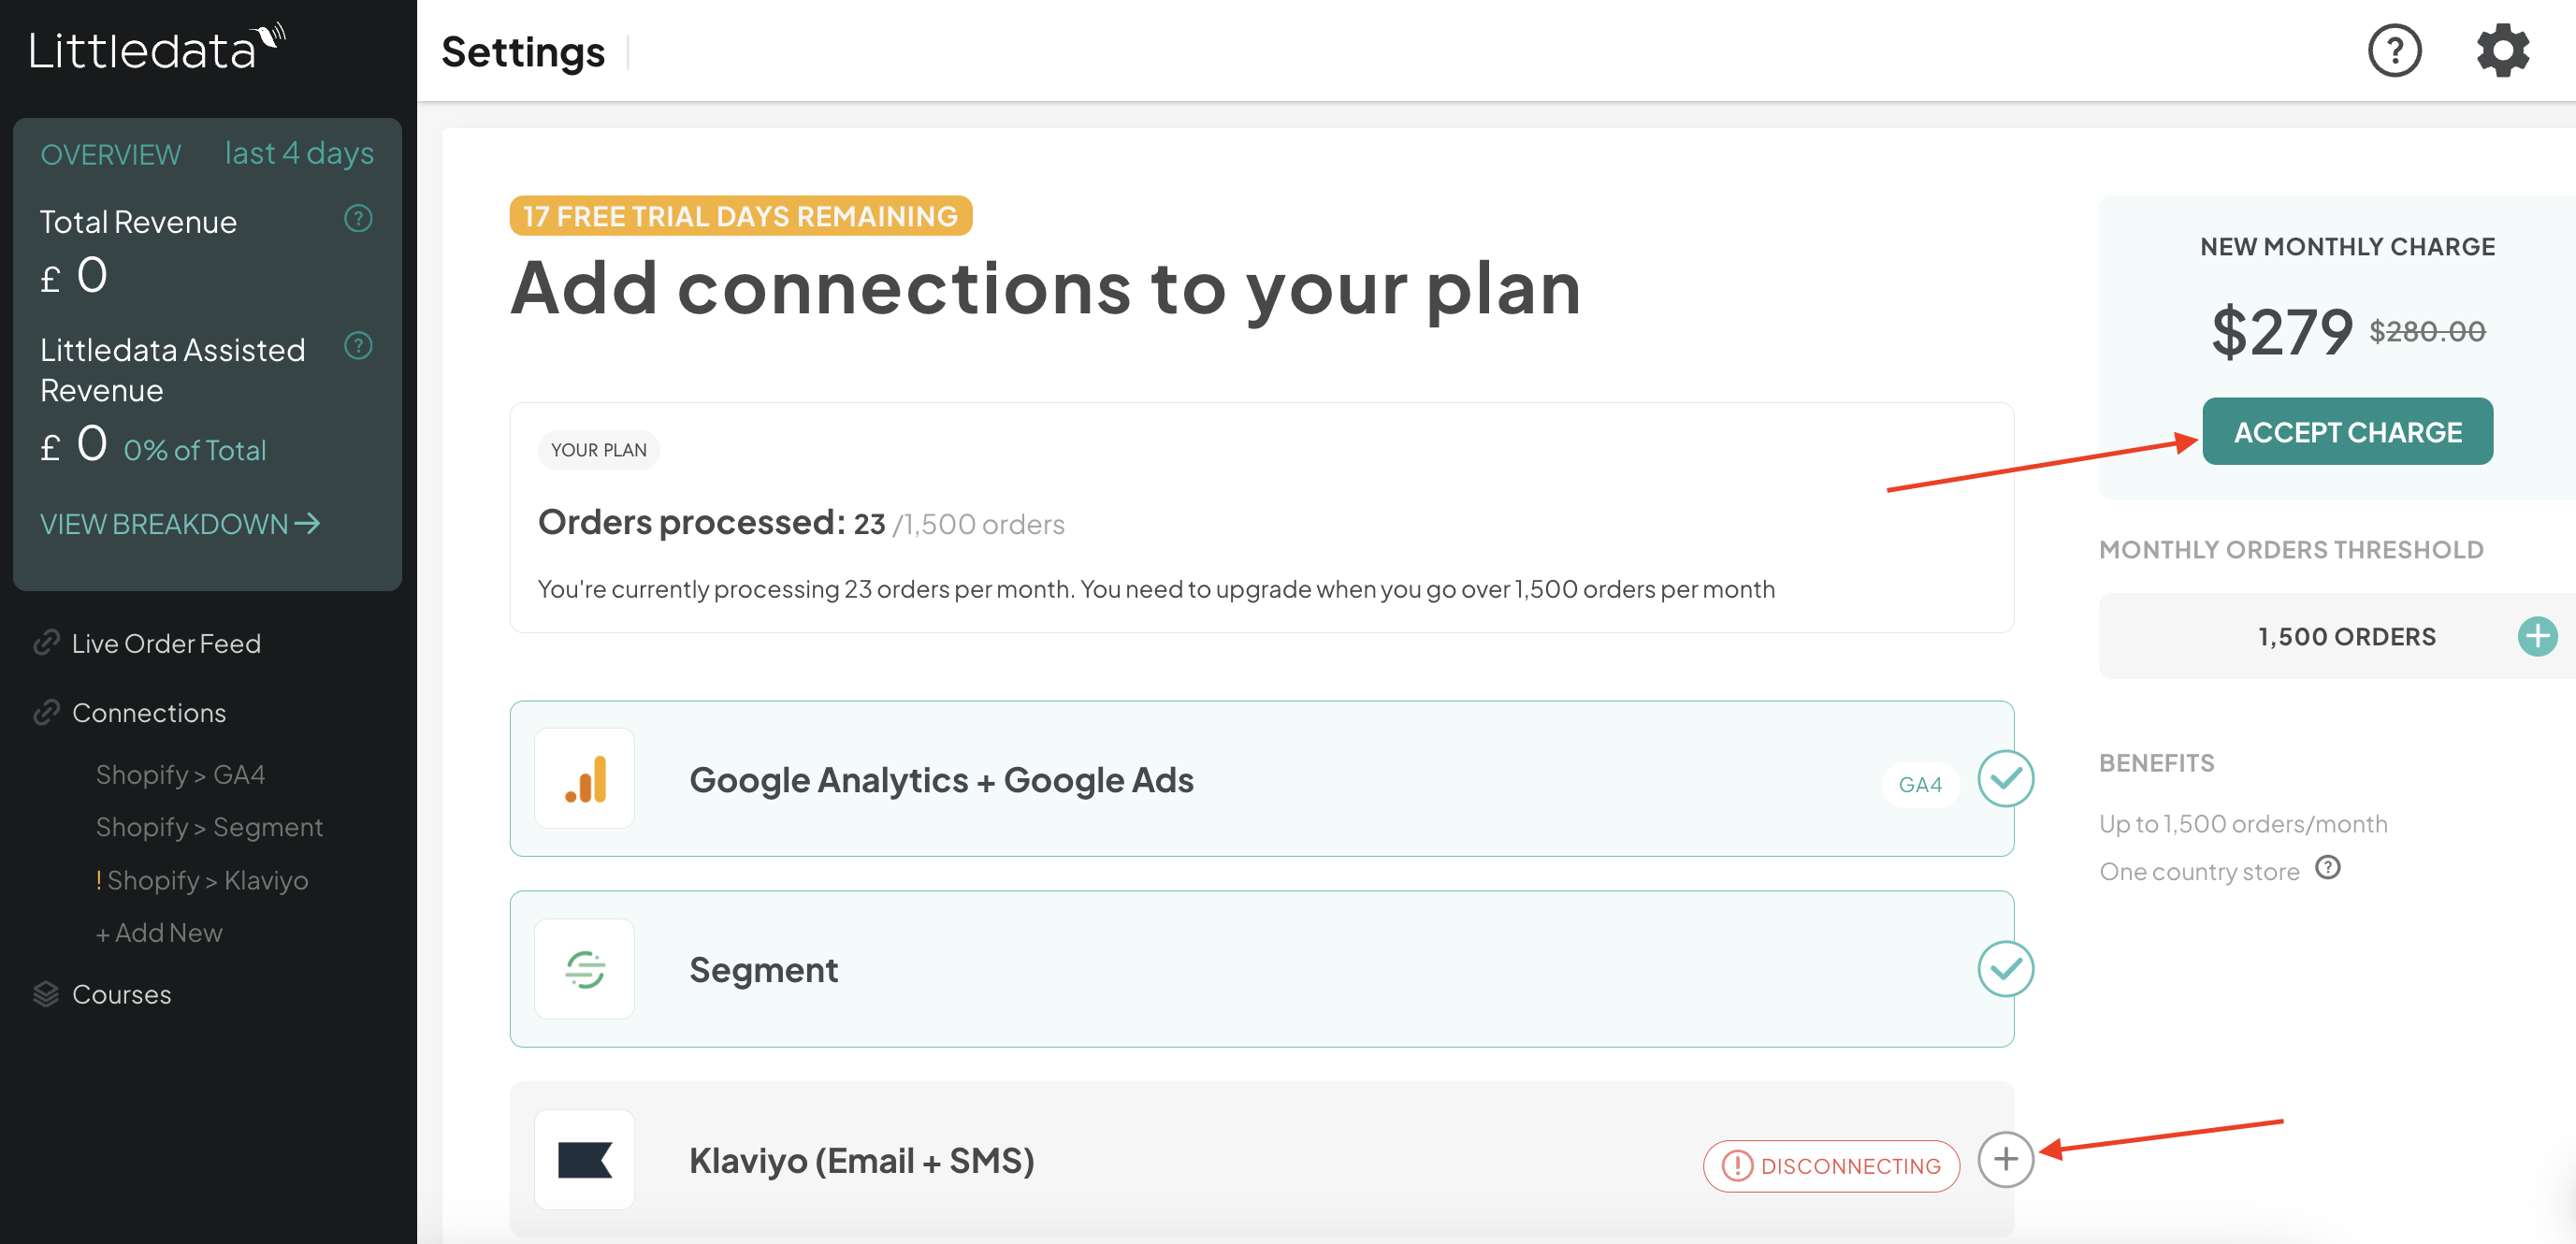
Task: Click the Google Analytics logo icon
Action: tap(585, 778)
